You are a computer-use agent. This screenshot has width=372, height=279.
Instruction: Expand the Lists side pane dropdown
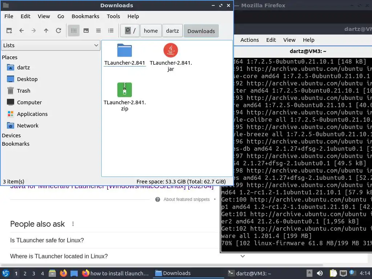coord(51,45)
